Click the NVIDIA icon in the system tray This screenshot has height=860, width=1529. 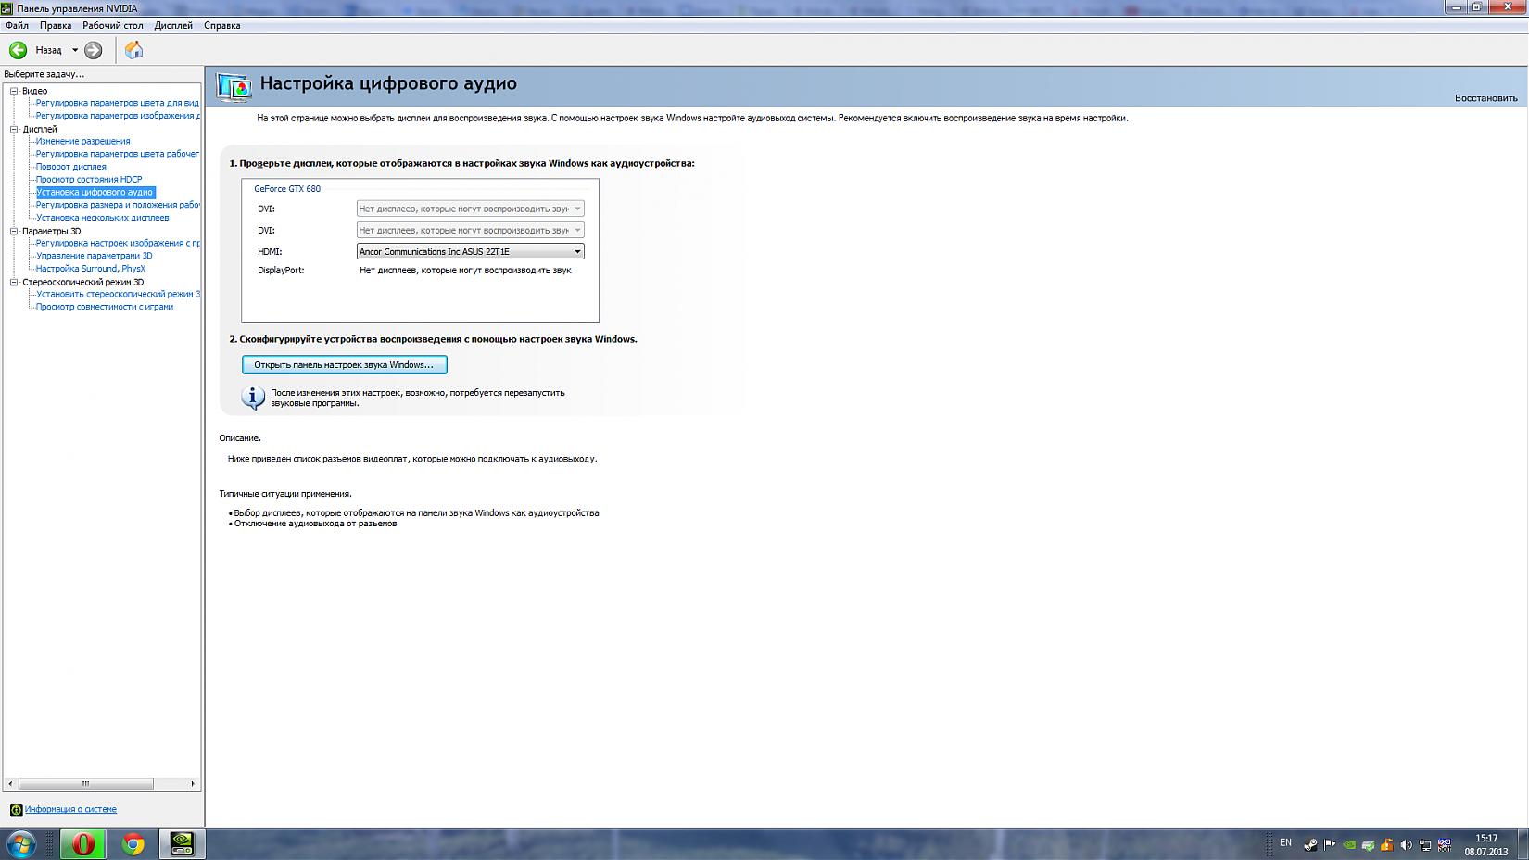point(1349,844)
